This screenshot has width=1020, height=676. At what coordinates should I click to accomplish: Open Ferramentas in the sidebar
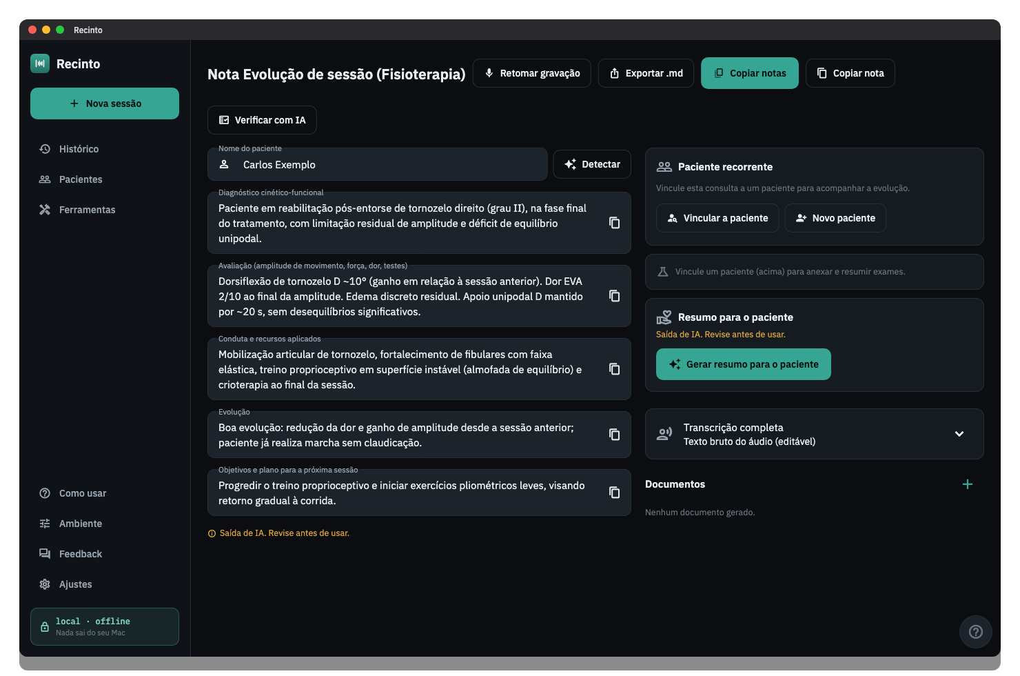(x=105, y=210)
